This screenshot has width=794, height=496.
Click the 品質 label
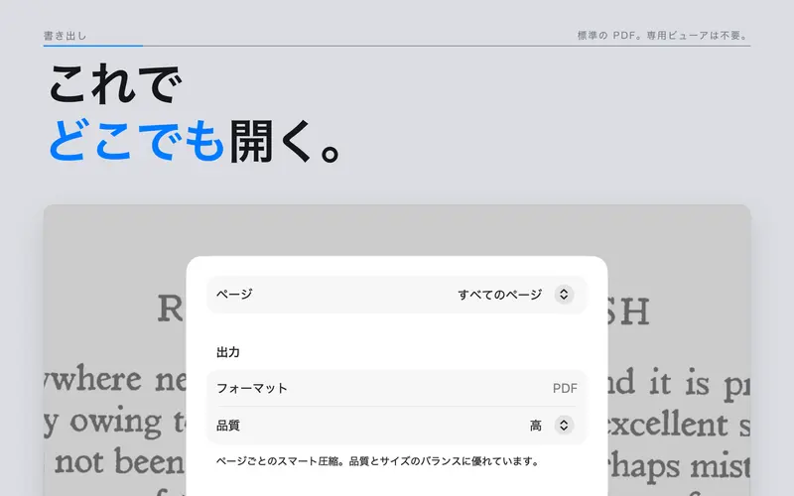[x=228, y=426]
